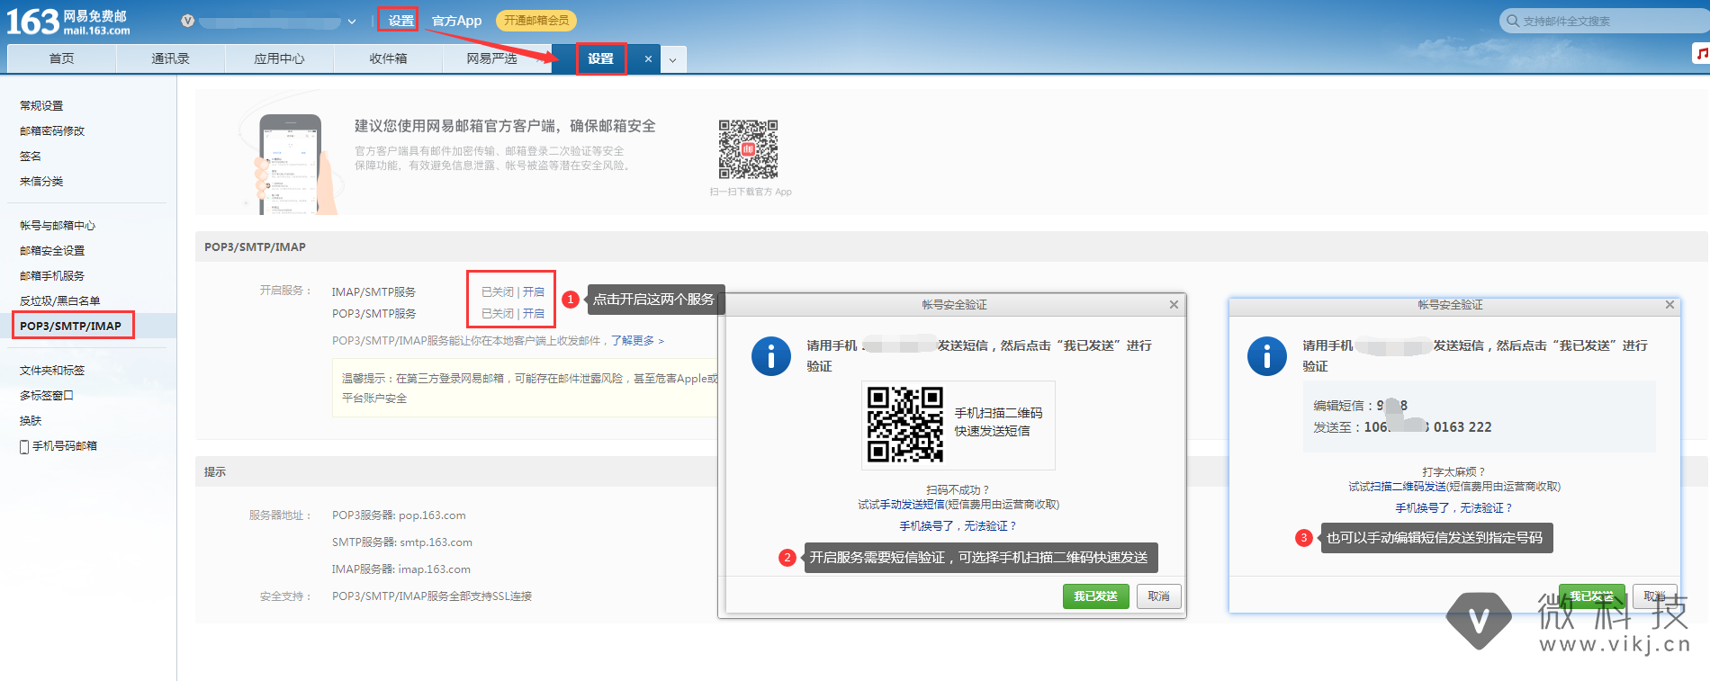
Task: Click the 支持邮件全文搜索 search field
Action: pos(1602,21)
